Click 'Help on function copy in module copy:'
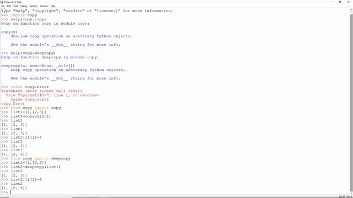The width and height of the screenshot is (353, 198). 45,24
